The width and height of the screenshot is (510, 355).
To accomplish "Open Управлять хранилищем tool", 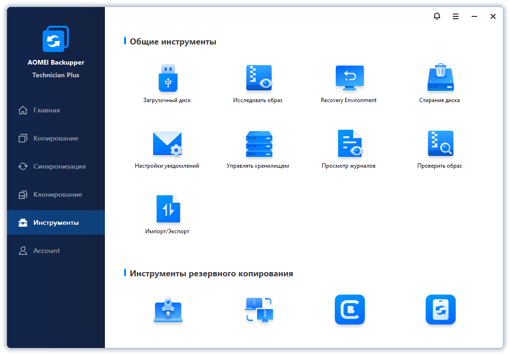I will pyautogui.click(x=259, y=144).
